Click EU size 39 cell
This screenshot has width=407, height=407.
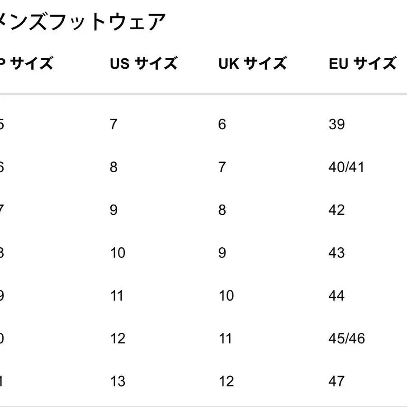pos(337,124)
